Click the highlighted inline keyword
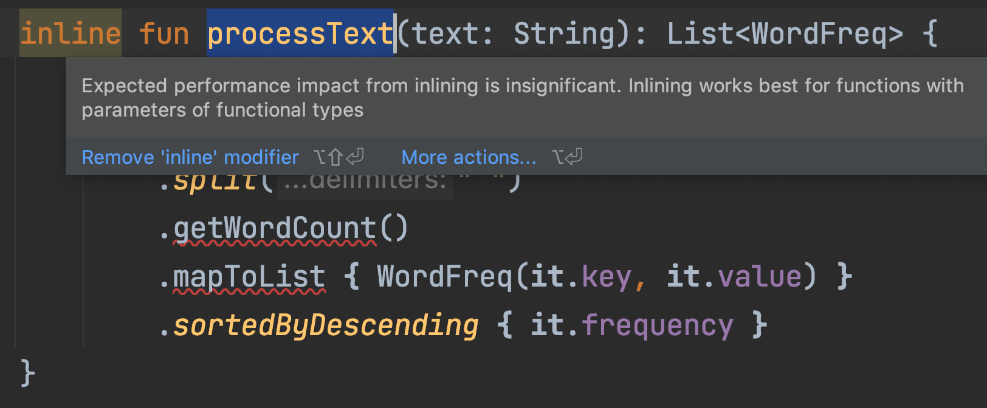This screenshot has height=408, width=987. click(70, 33)
